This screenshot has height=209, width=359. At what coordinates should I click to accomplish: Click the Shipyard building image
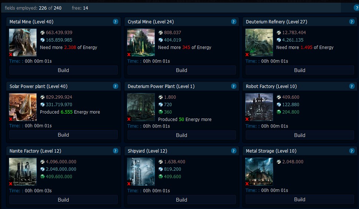pos(141,172)
